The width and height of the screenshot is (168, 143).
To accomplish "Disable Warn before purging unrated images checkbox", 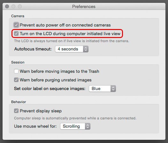I will 16,80.
